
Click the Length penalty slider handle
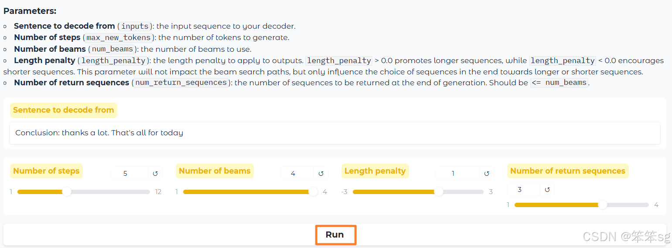(x=439, y=192)
